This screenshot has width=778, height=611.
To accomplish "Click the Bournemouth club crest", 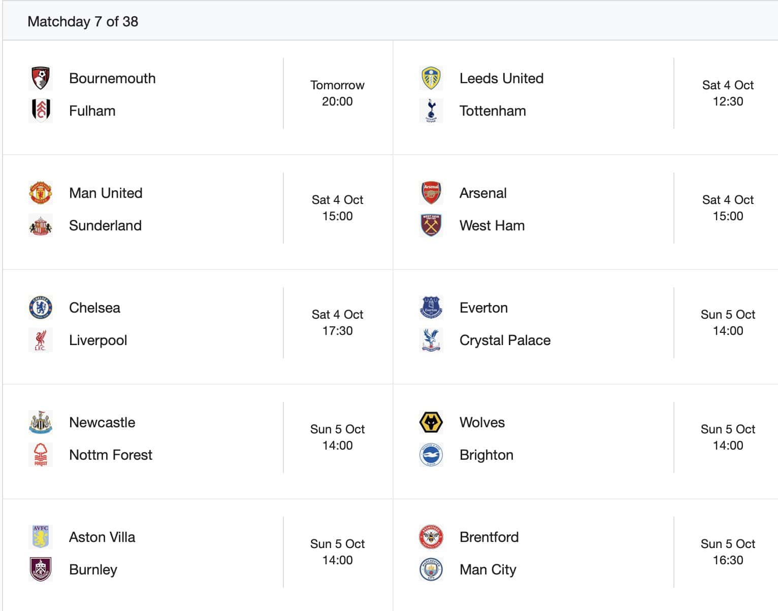I will click(40, 78).
